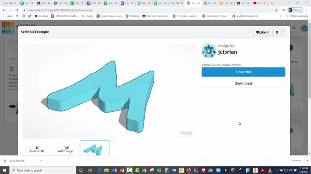Expand the downloaded file options arrow
The height and width of the screenshot is (174, 311).
pos(41,161)
